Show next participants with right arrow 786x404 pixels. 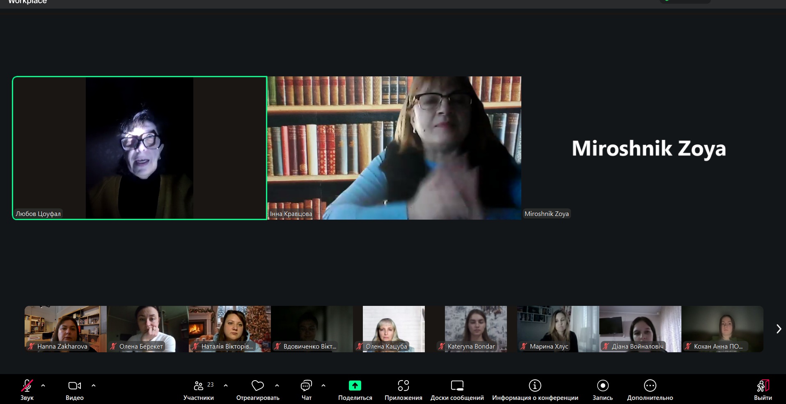click(x=779, y=329)
